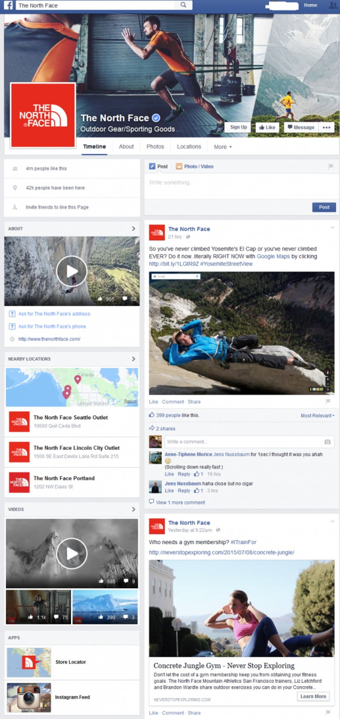
Task: Expand the More tab dropdown
Action: (223, 147)
